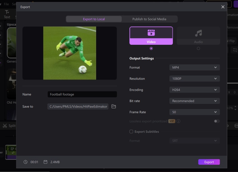Click the Save to path field
238x172 pixels.
[x=78, y=107]
